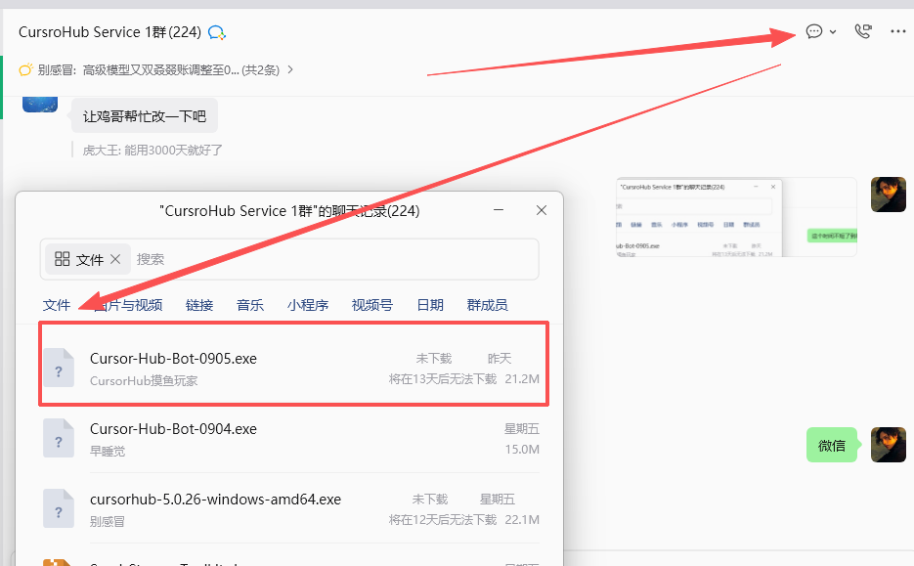Switch to the 小程序 tab

(x=308, y=305)
